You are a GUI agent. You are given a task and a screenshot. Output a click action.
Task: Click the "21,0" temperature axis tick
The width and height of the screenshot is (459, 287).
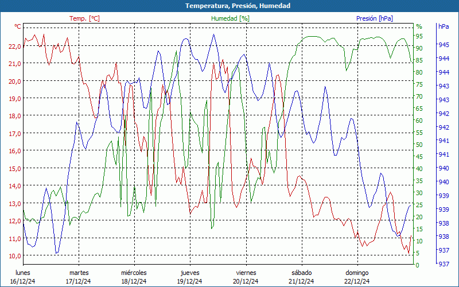point(15,64)
